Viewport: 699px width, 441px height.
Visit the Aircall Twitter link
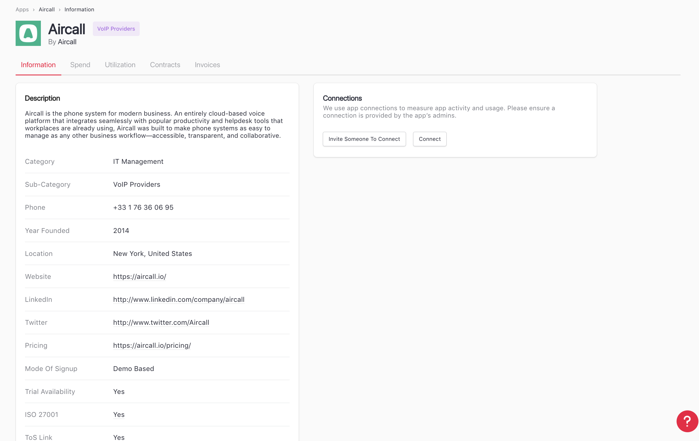[x=161, y=323]
